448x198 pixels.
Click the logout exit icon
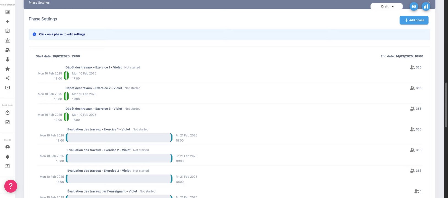[x=7, y=166]
